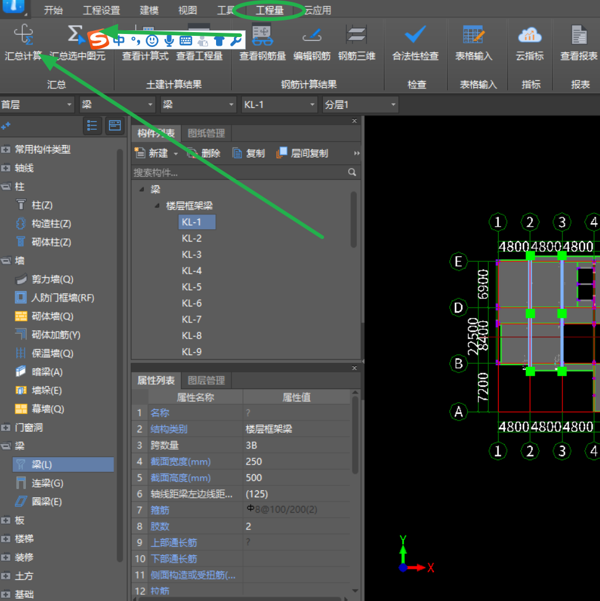Switch to the 工程量 ribbon tab
600x601 pixels.
pos(270,10)
